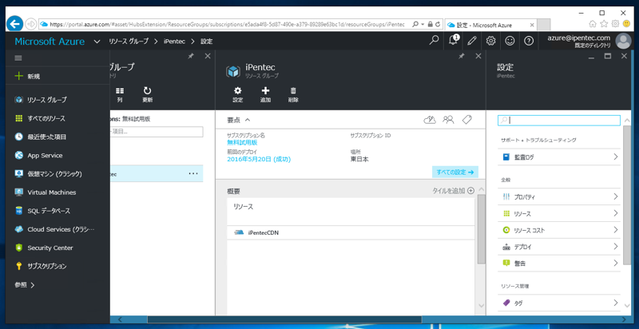Click タイルを追加 link
This screenshot has width=639, height=329.
click(x=453, y=190)
